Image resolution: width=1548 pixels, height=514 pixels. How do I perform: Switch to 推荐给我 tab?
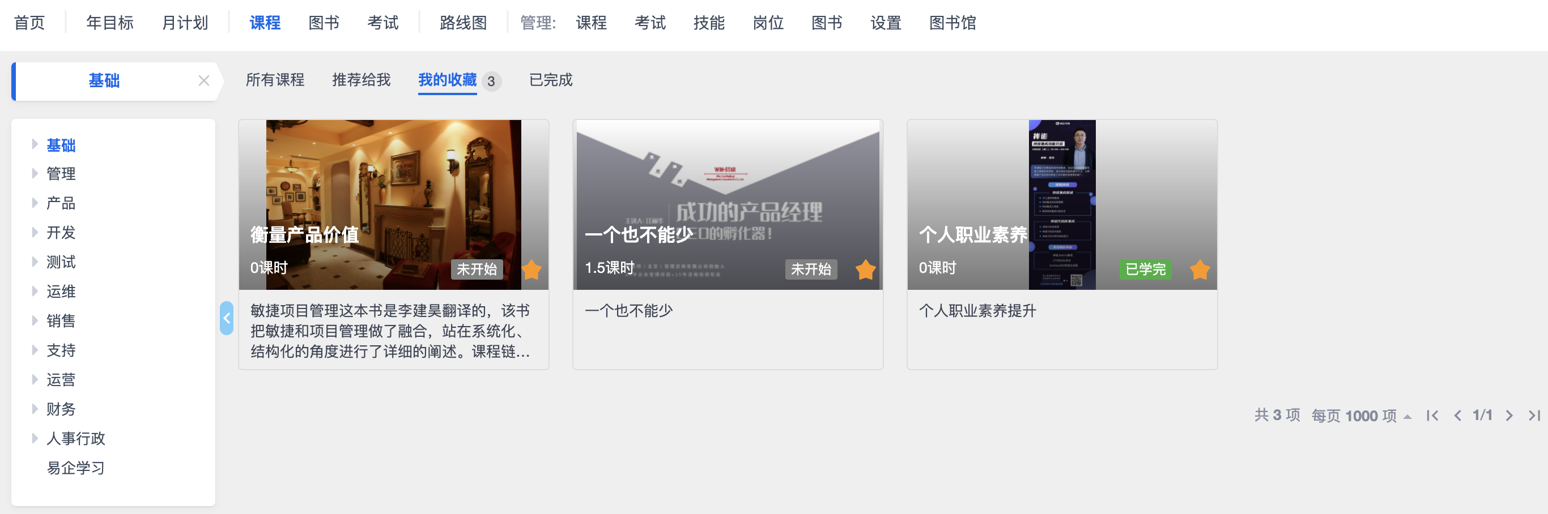(361, 80)
